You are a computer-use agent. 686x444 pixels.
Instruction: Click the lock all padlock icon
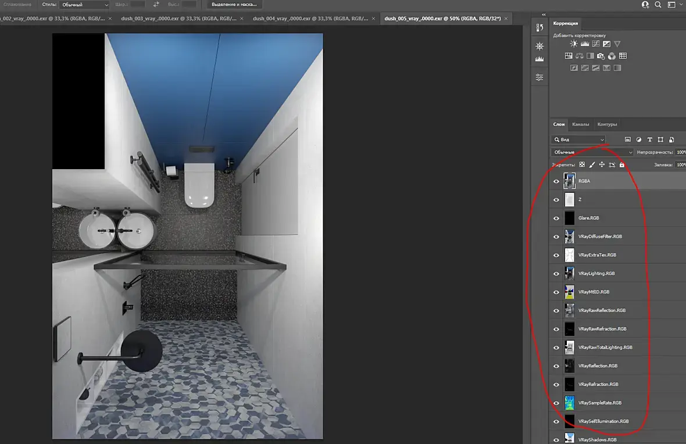click(622, 165)
